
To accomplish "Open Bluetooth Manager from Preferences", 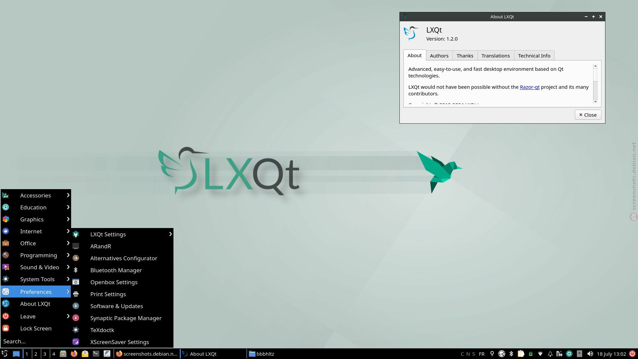I will tap(122, 270).
